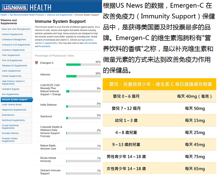Click Zarbee's Immune Support entry

(50, 172)
